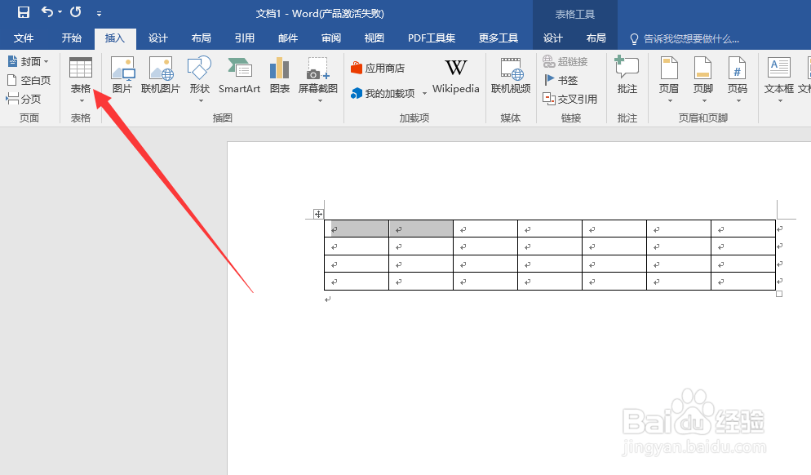The image size is (811, 475).
Task: Click 交叉引用 (Cross-reference)
Action: (570, 99)
